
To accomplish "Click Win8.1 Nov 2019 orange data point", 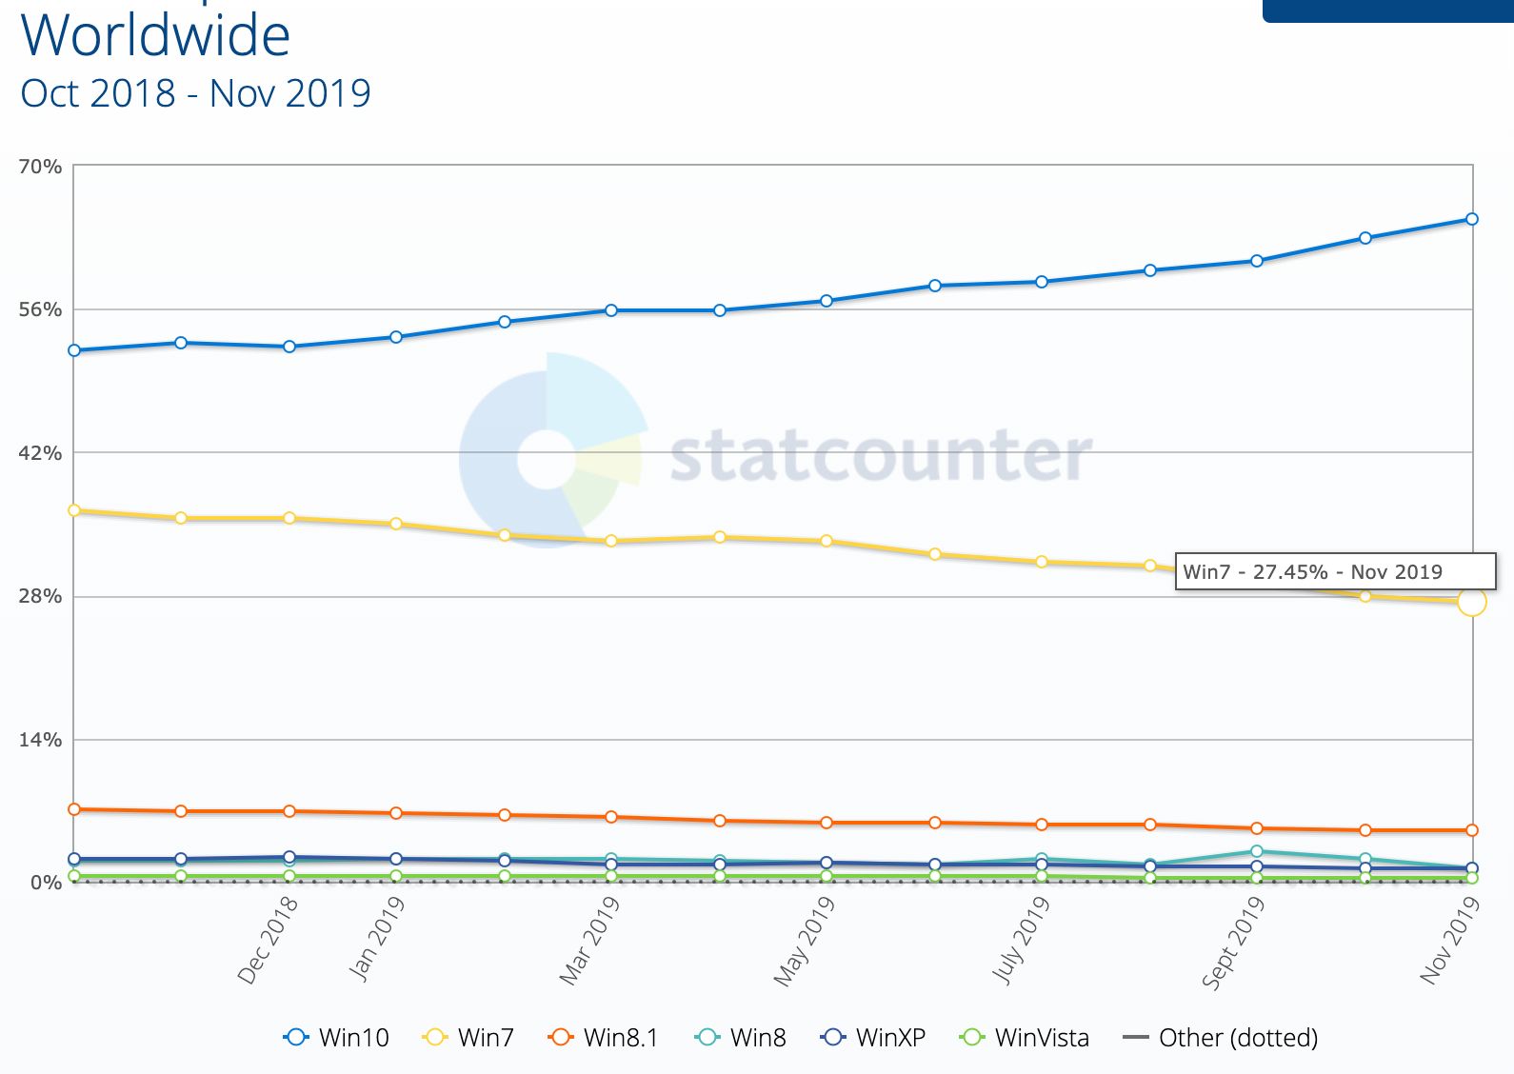I will 1472,830.
